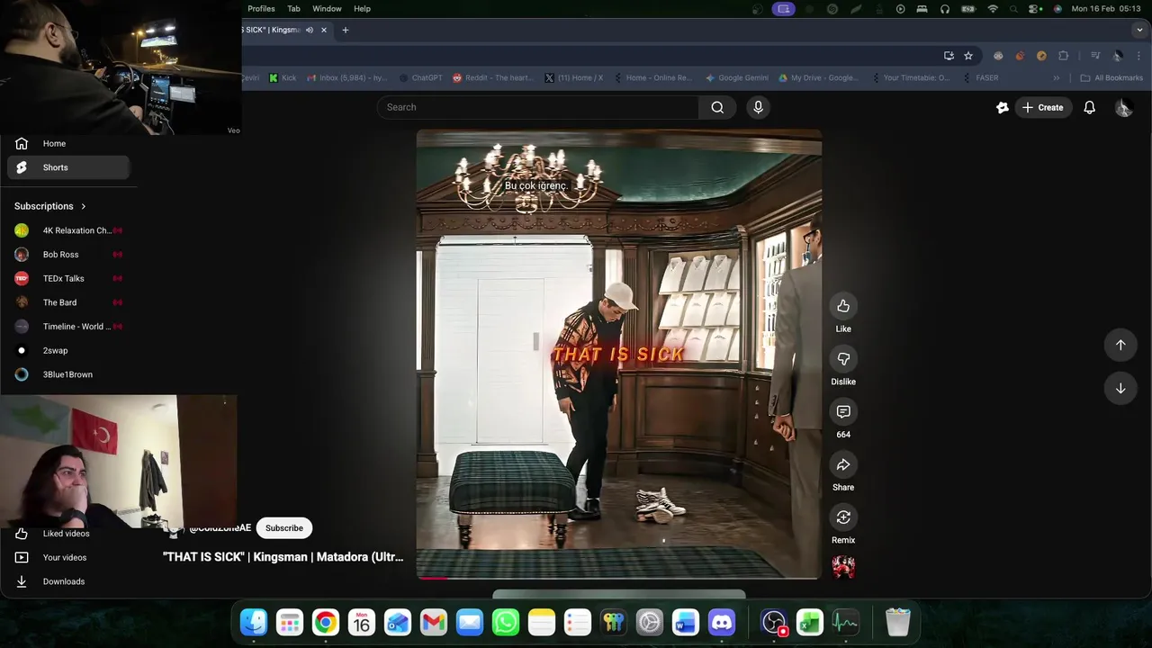Open the Tab menu
The width and height of the screenshot is (1152, 648).
293,8
